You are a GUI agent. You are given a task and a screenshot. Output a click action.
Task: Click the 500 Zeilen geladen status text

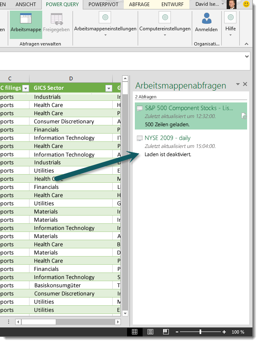pyautogui.click(x=167, y=125)
